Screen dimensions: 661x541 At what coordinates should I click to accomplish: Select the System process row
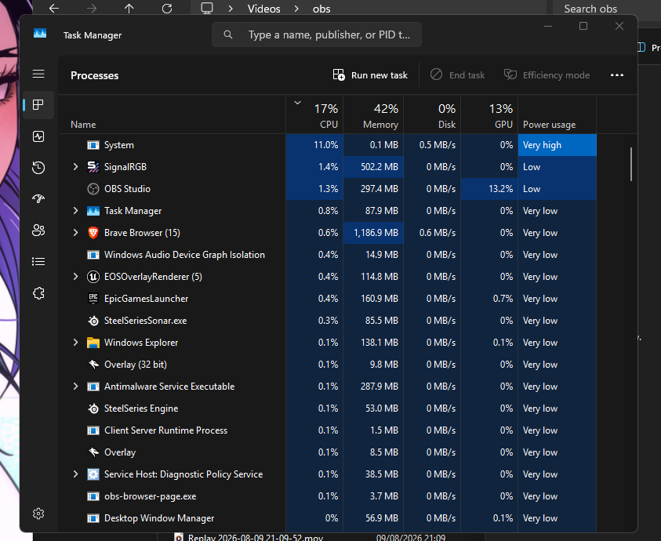[x=328, y=145]
